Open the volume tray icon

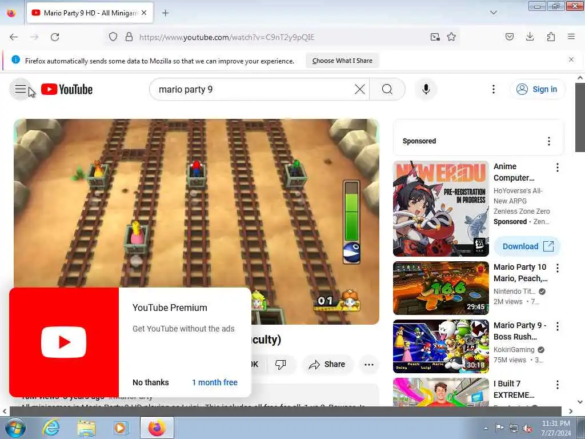point(527,429)
